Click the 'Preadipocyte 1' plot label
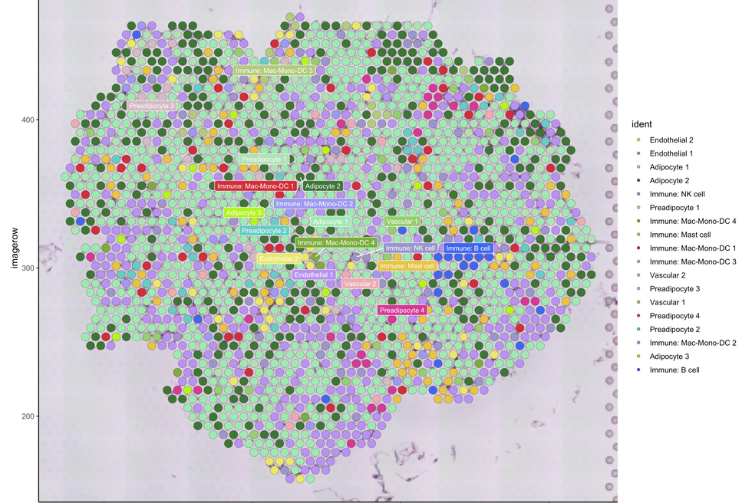This screenshot has height=503, width=752. 264,159
